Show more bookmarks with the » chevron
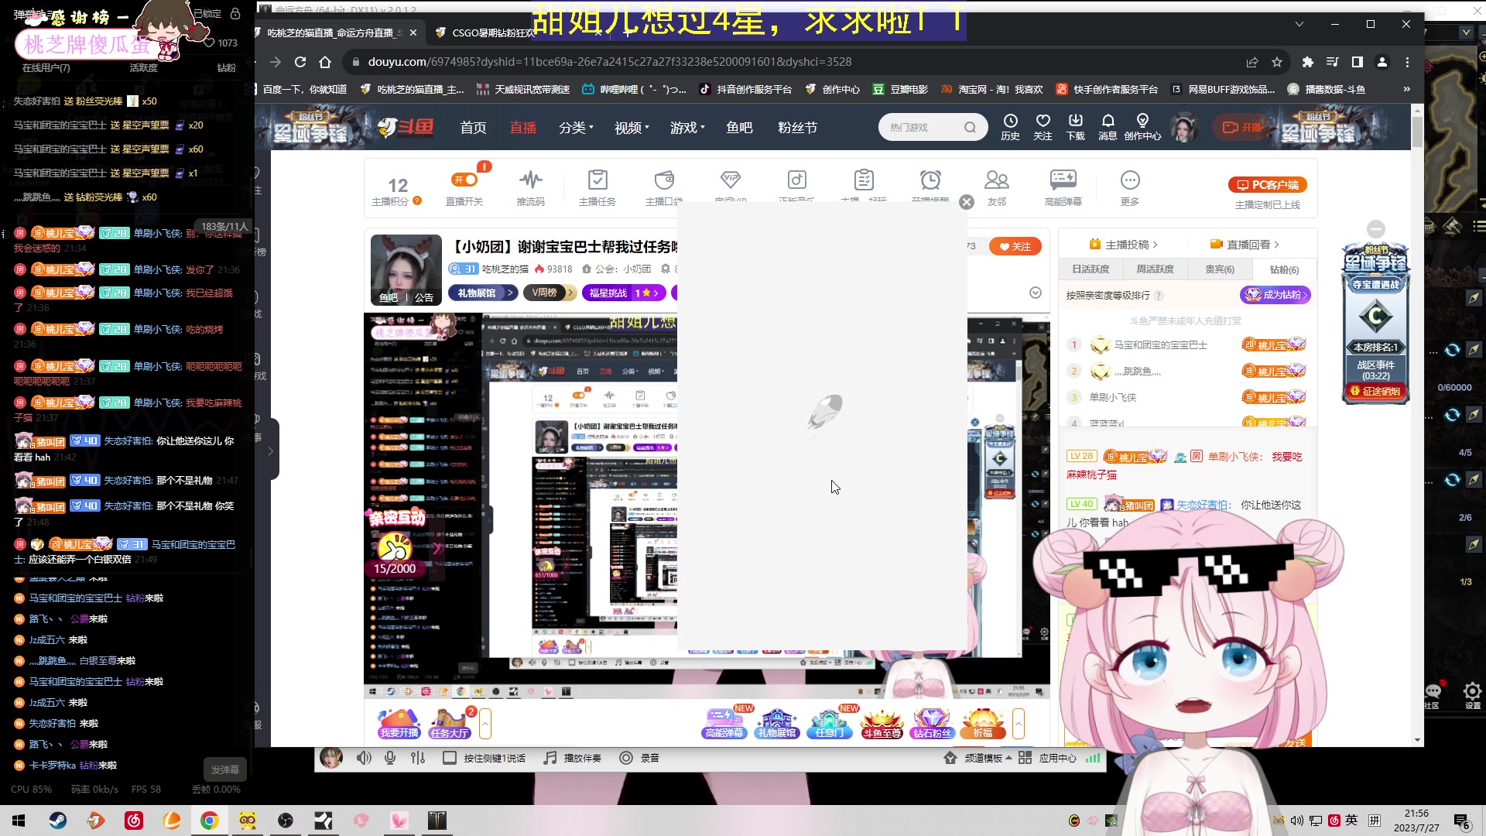1486x836 pixels. pos(1406,89)
